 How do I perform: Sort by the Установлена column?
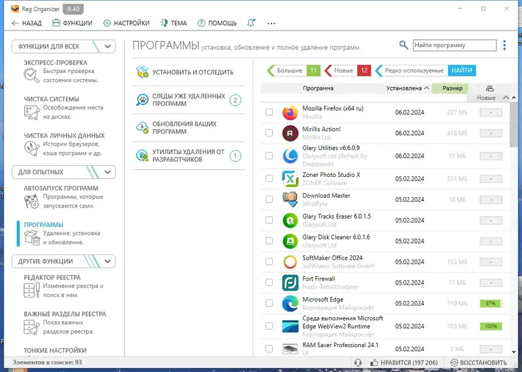click(407, 88)
